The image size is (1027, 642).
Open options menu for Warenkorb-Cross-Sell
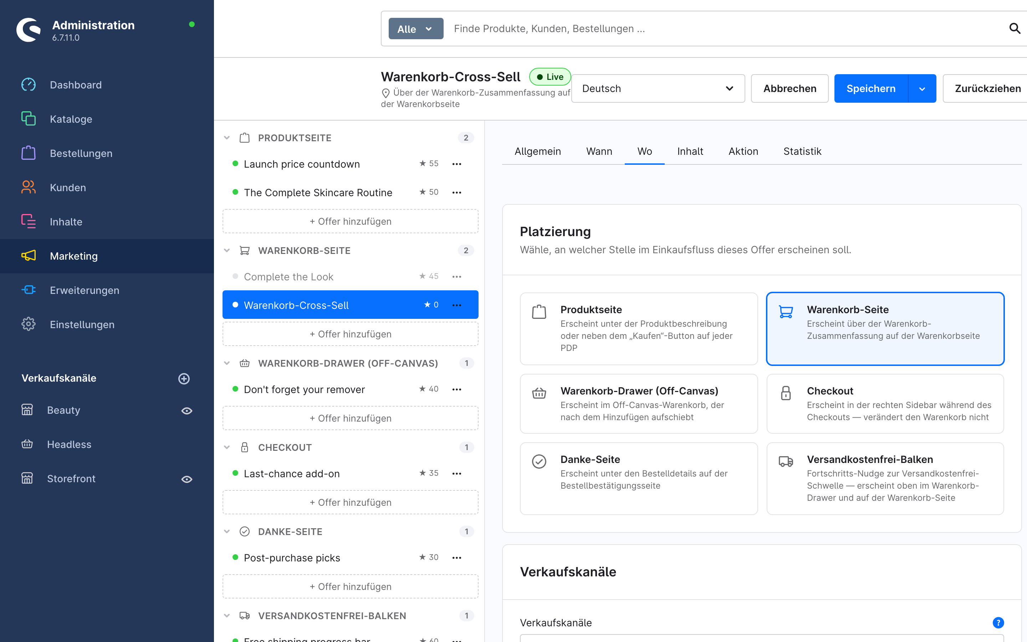coord(457,305)
